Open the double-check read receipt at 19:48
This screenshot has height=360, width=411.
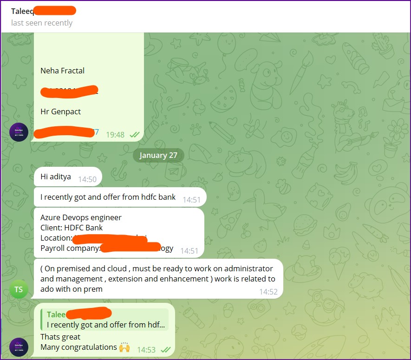135,135
